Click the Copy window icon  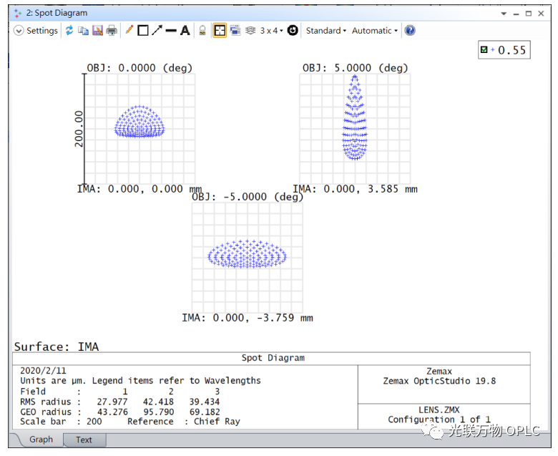[83, 31]
